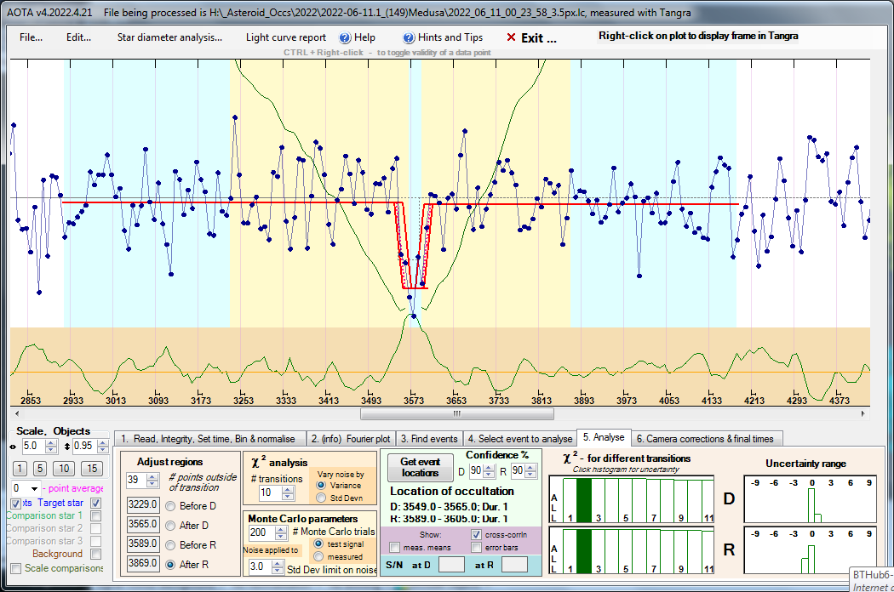Open the Star diameter analysis menu
This screenshot has width=894, height=592.
pos(169,37)
